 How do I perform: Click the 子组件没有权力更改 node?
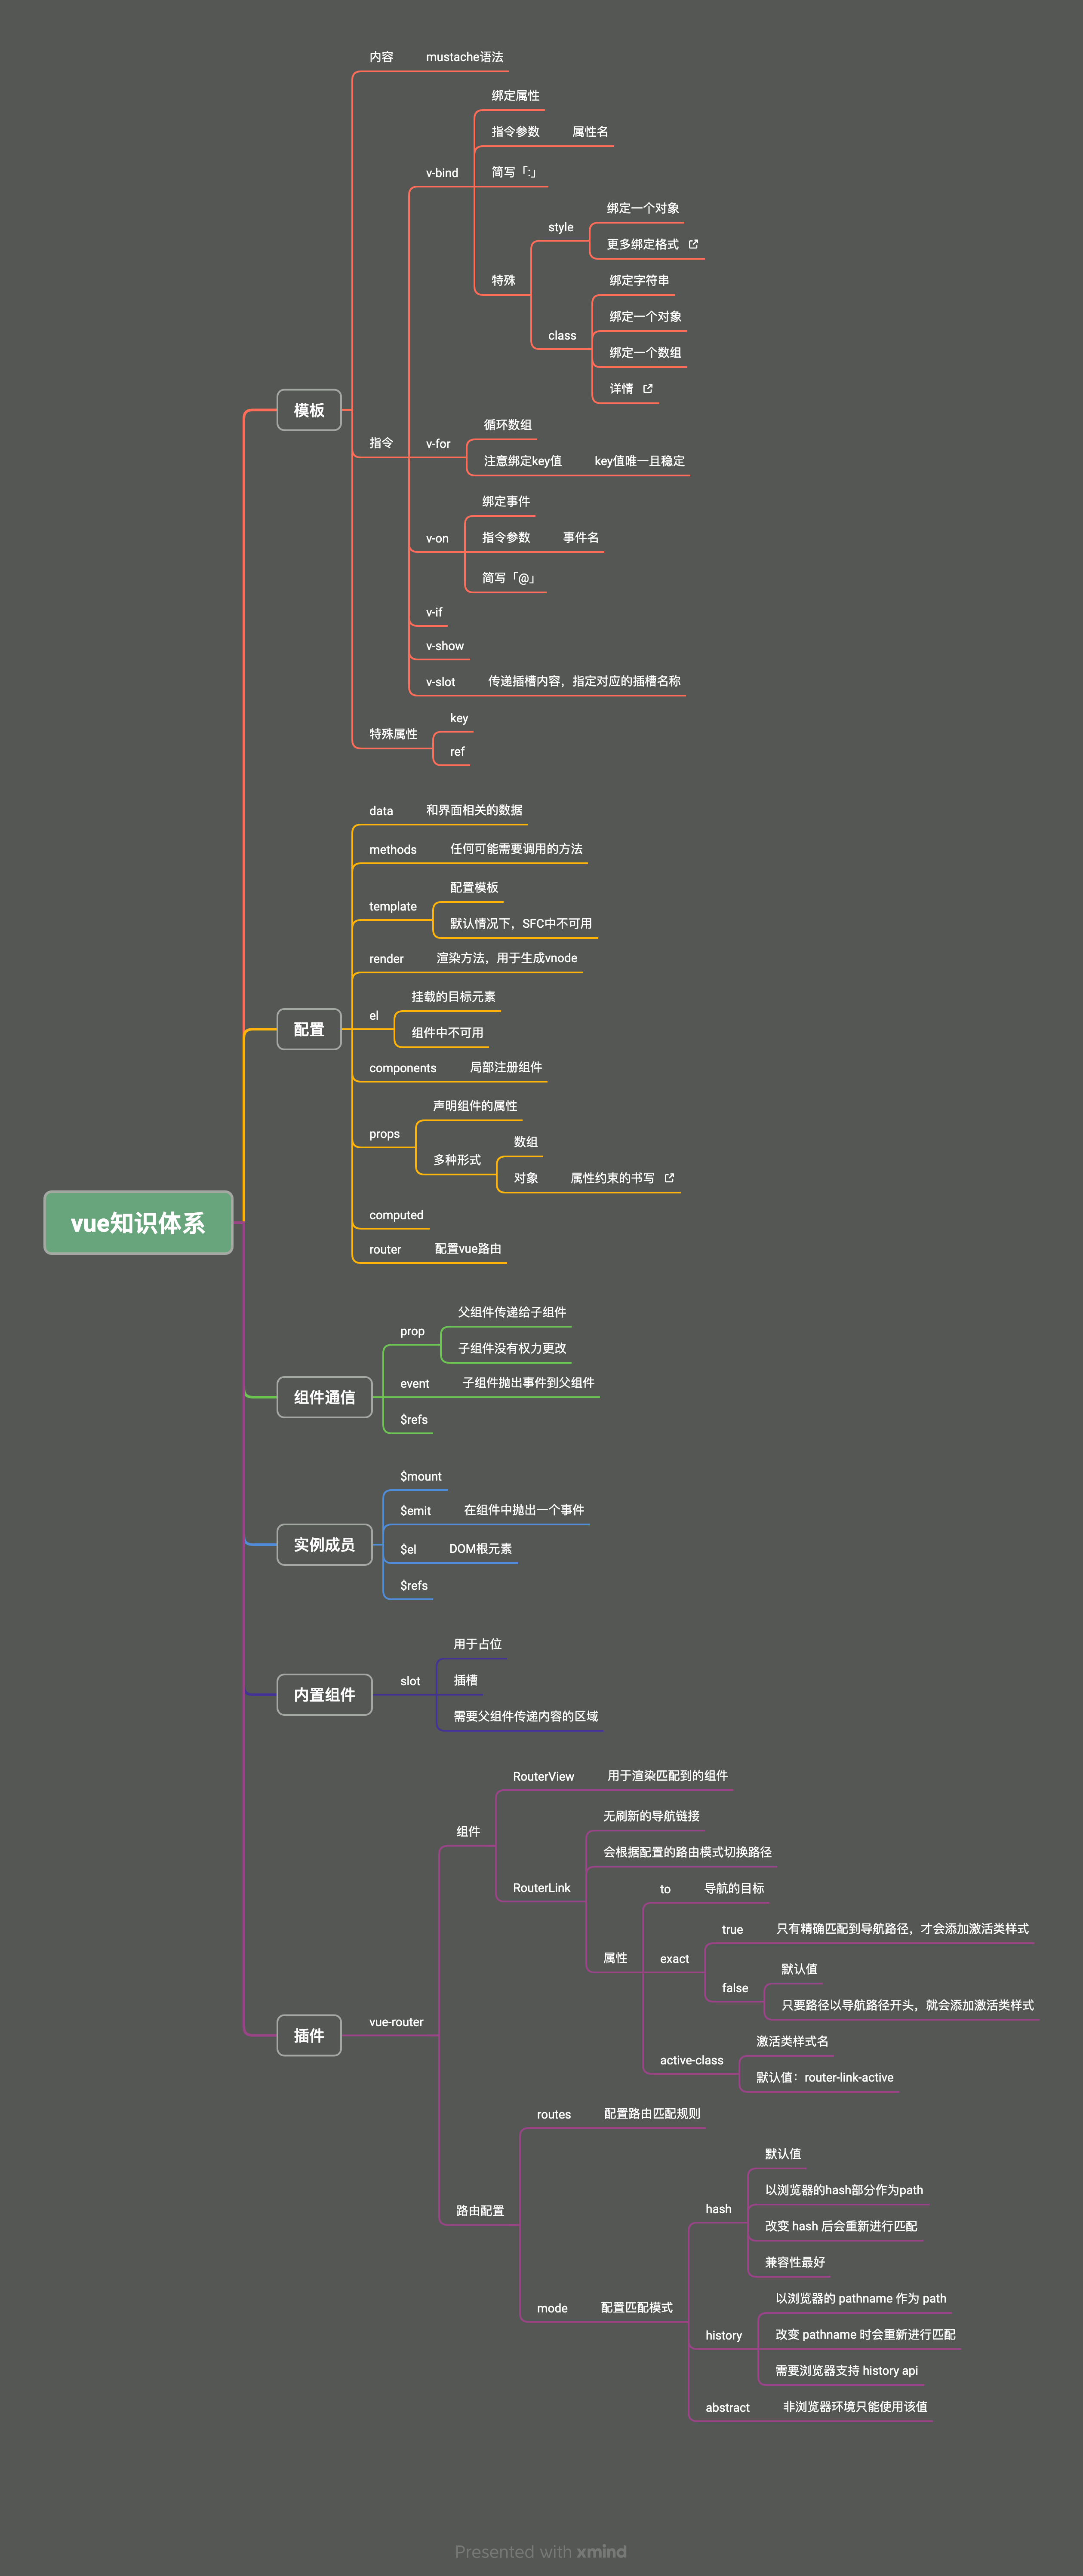click(x=512, y=1348)
